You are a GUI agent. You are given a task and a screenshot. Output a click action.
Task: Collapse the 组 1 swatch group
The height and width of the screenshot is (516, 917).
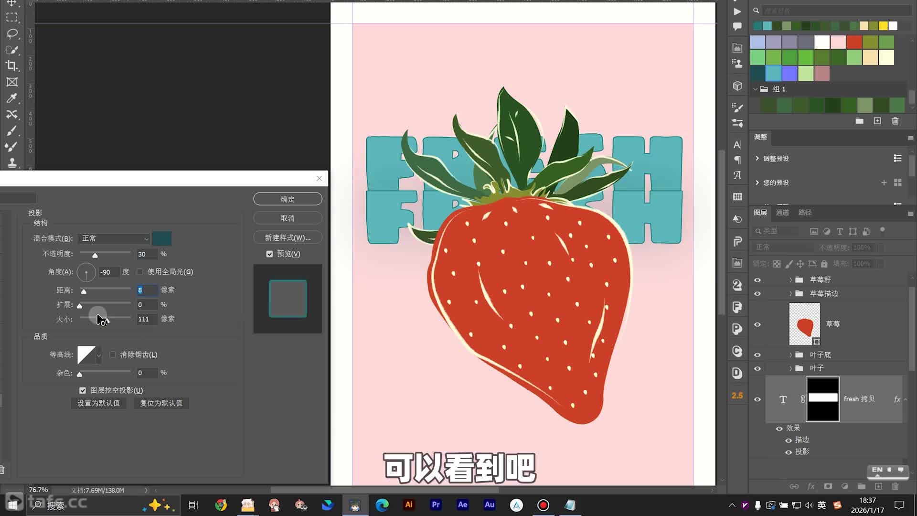[755, 89]
